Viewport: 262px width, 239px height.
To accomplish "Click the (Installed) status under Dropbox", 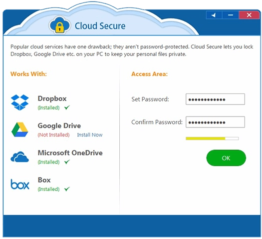I will (x=48, y=107).
